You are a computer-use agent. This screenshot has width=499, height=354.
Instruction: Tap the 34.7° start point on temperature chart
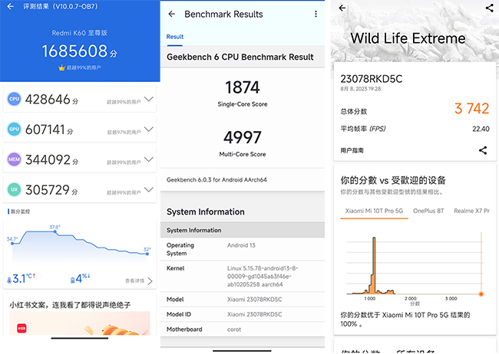click(x=12, y=244)
